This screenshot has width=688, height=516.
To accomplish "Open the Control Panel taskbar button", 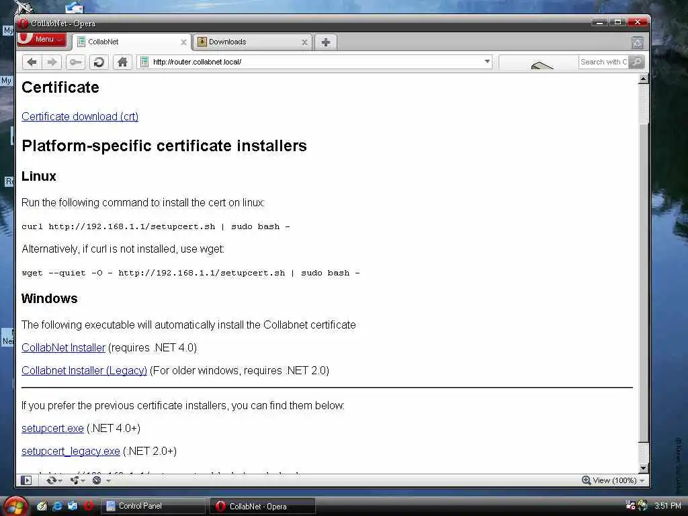I will tap(154, 506).
